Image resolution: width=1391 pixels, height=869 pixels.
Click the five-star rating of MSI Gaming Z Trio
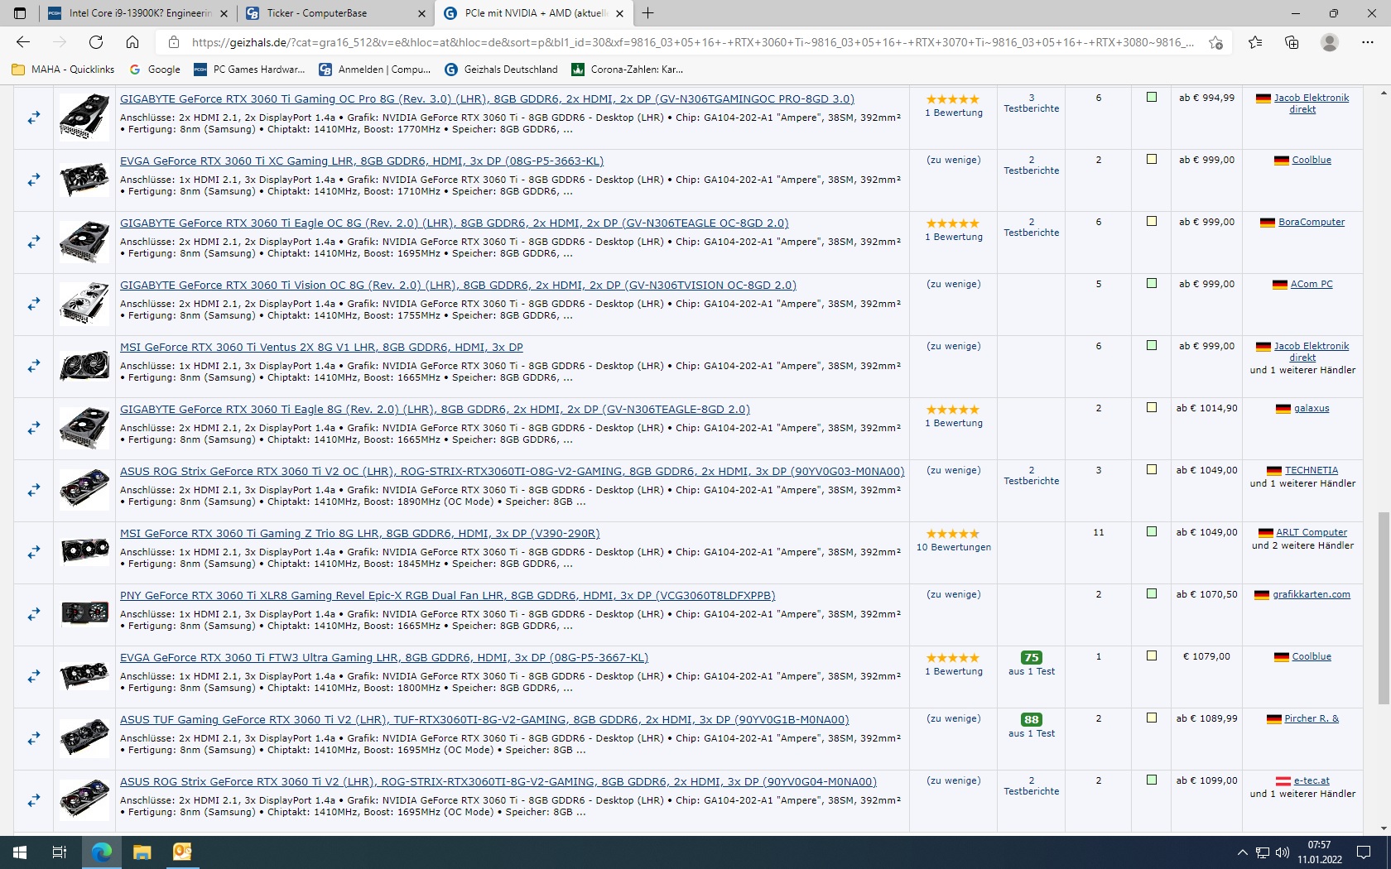pyautogui.click(x=953, y=534)
